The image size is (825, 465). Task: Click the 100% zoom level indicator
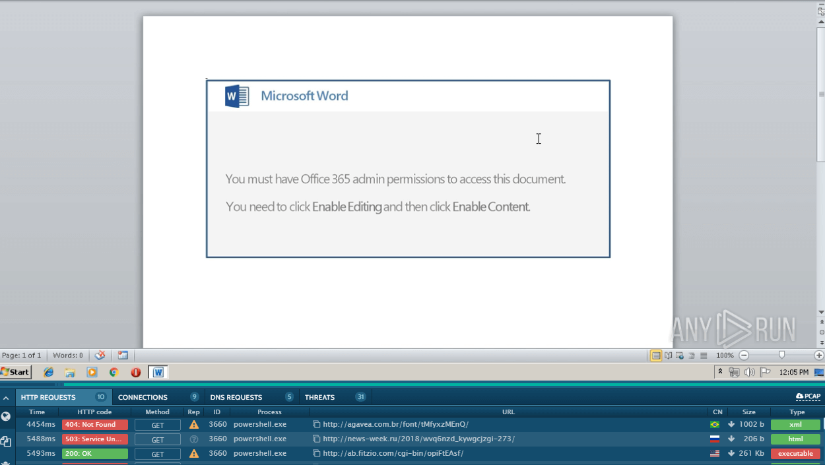725,356
